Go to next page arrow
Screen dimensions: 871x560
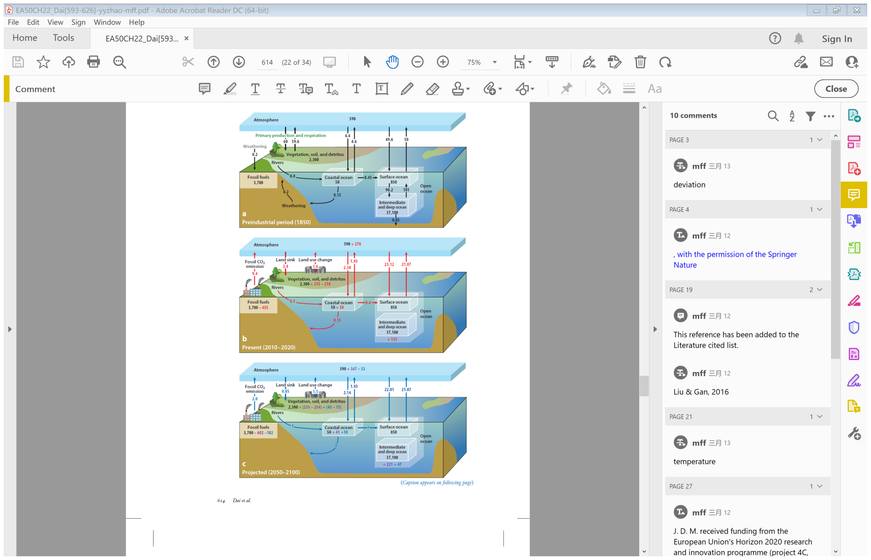point(239,62)
